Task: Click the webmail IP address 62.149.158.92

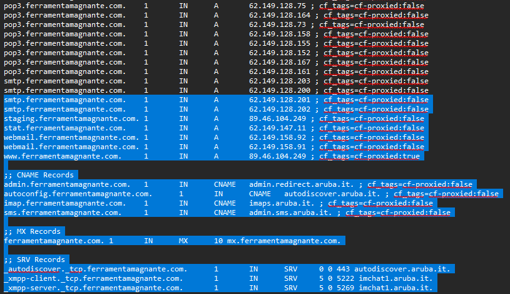Action: [277, 137]
